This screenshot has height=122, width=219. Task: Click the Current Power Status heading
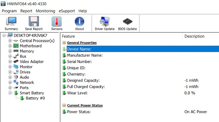[x=85, y=105]
